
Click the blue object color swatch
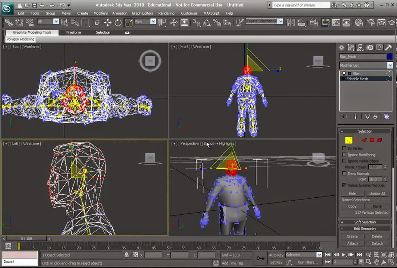[x=390, y=57]
